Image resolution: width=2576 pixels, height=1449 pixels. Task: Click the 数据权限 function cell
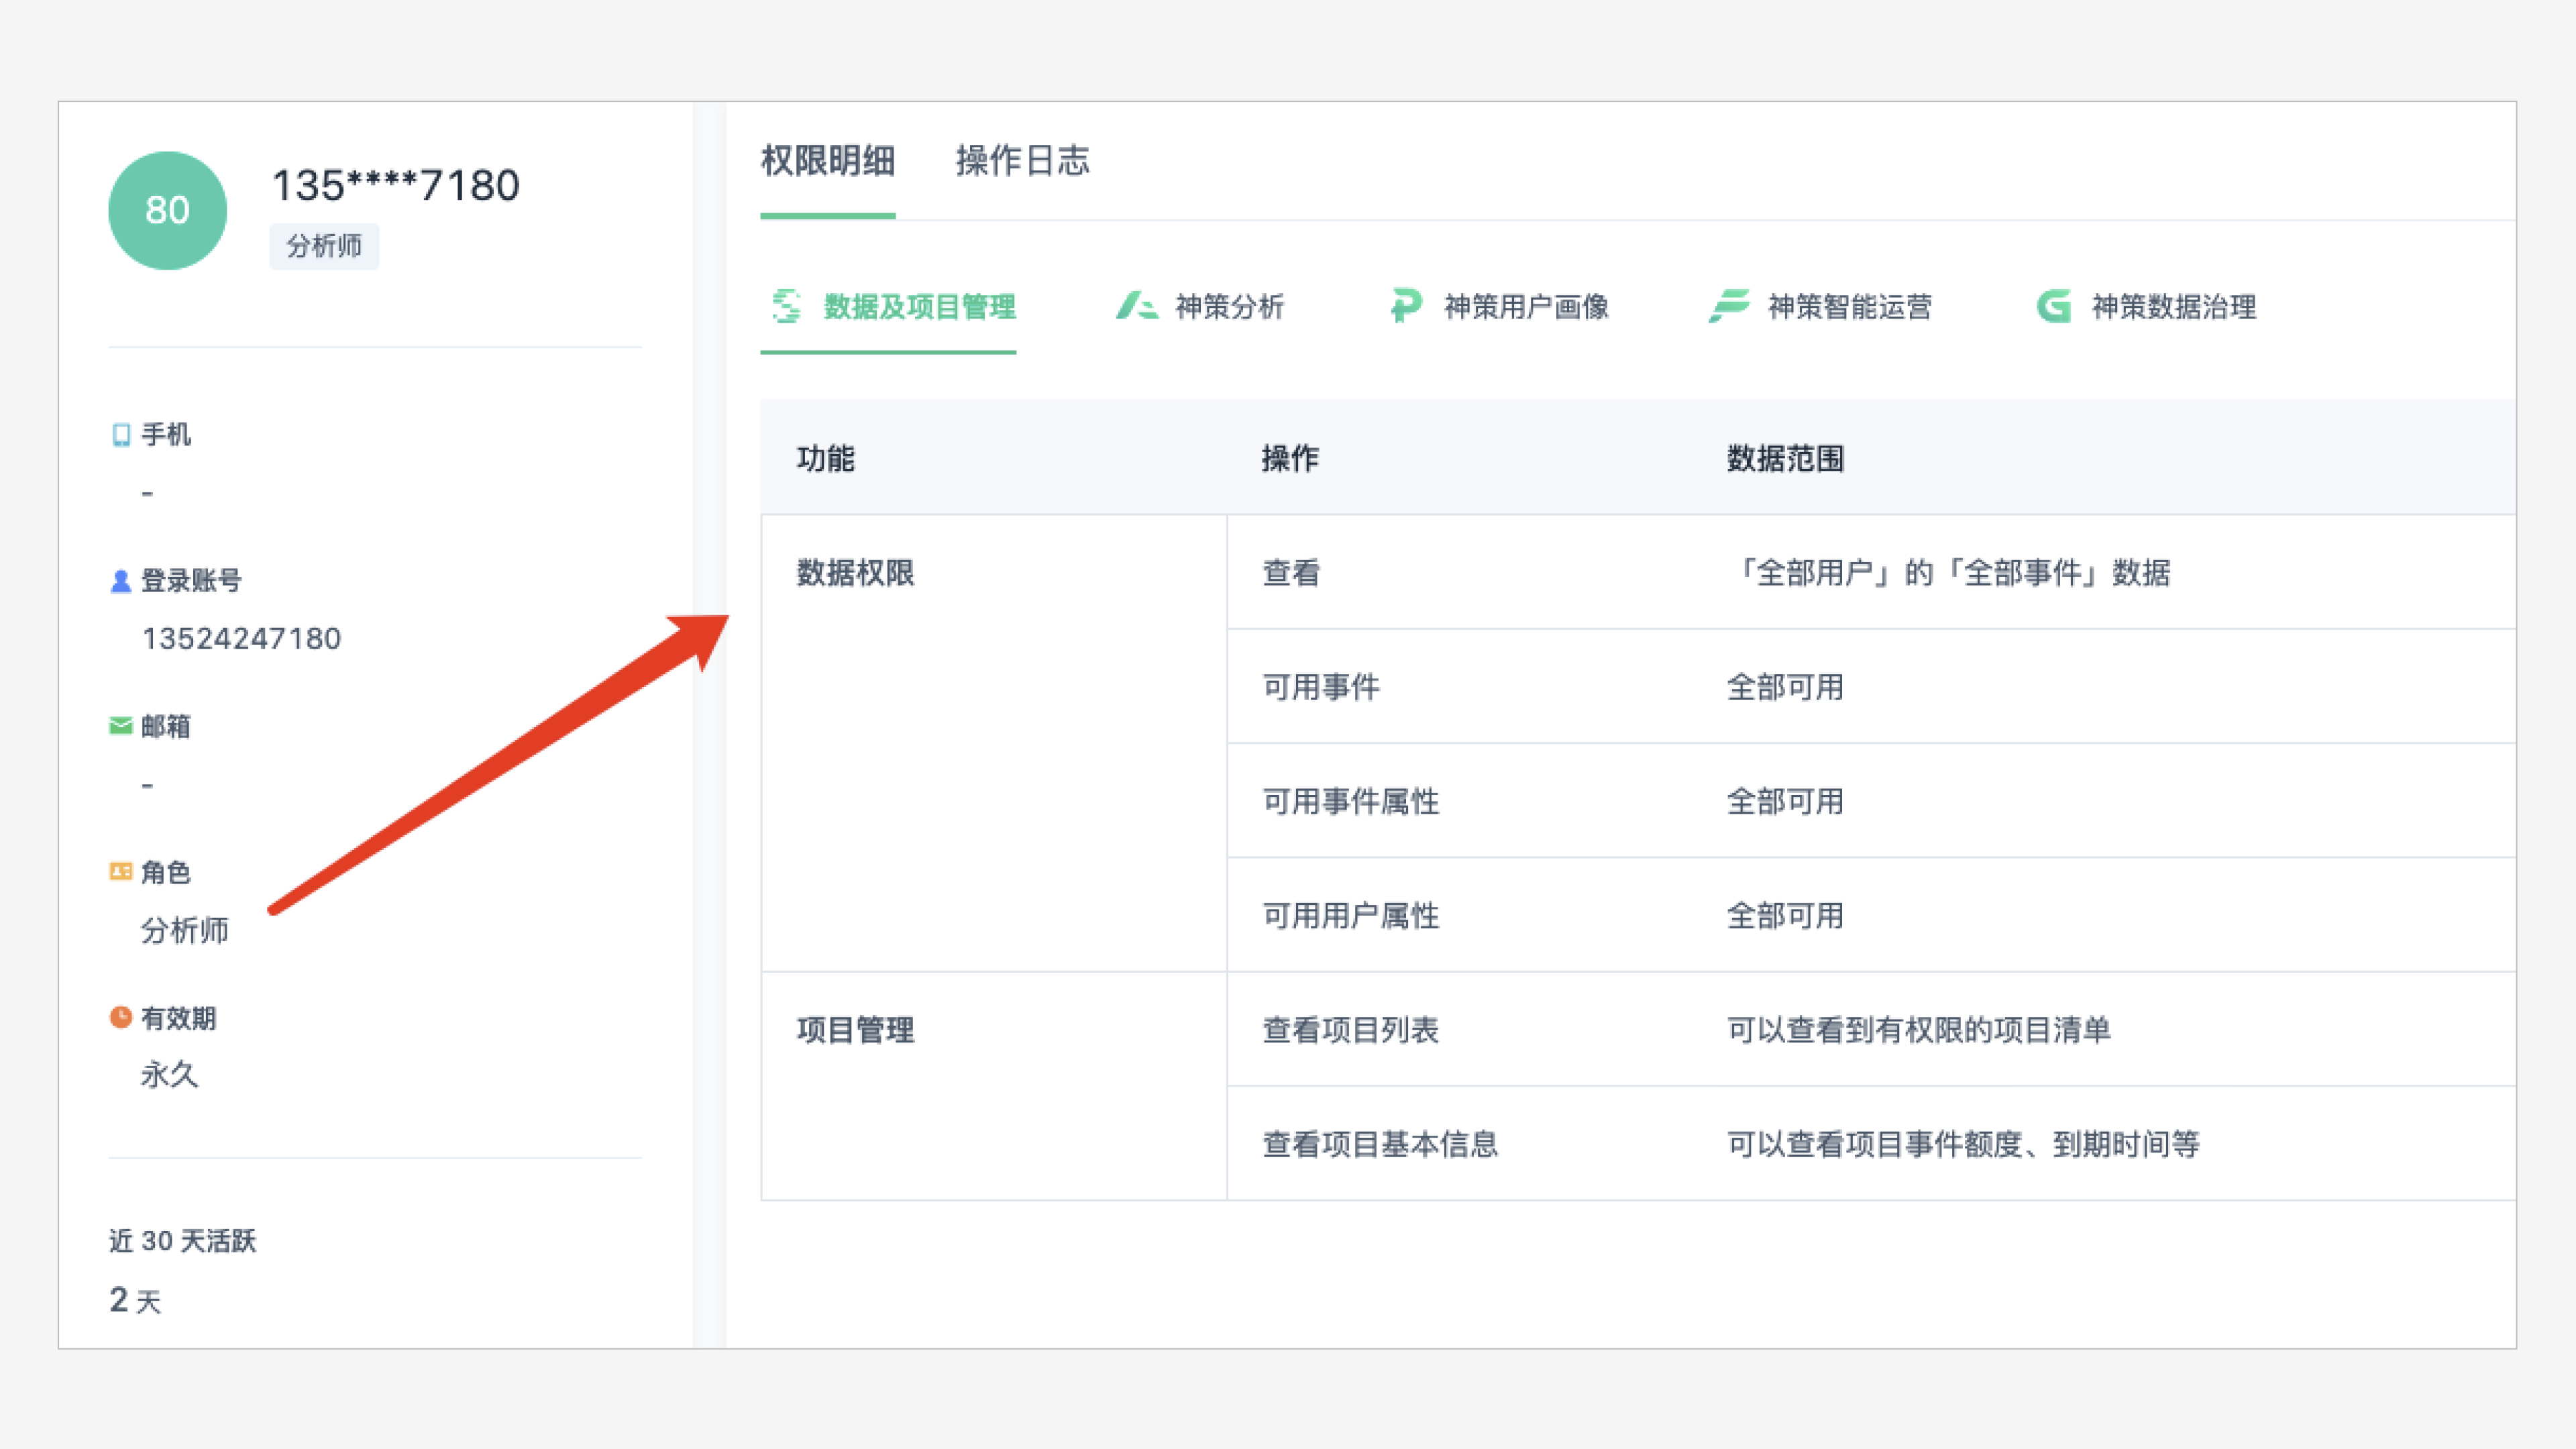[x=856, y=573]
